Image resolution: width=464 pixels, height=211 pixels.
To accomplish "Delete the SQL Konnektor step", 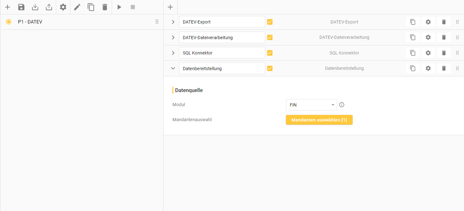I will (444, 53).
